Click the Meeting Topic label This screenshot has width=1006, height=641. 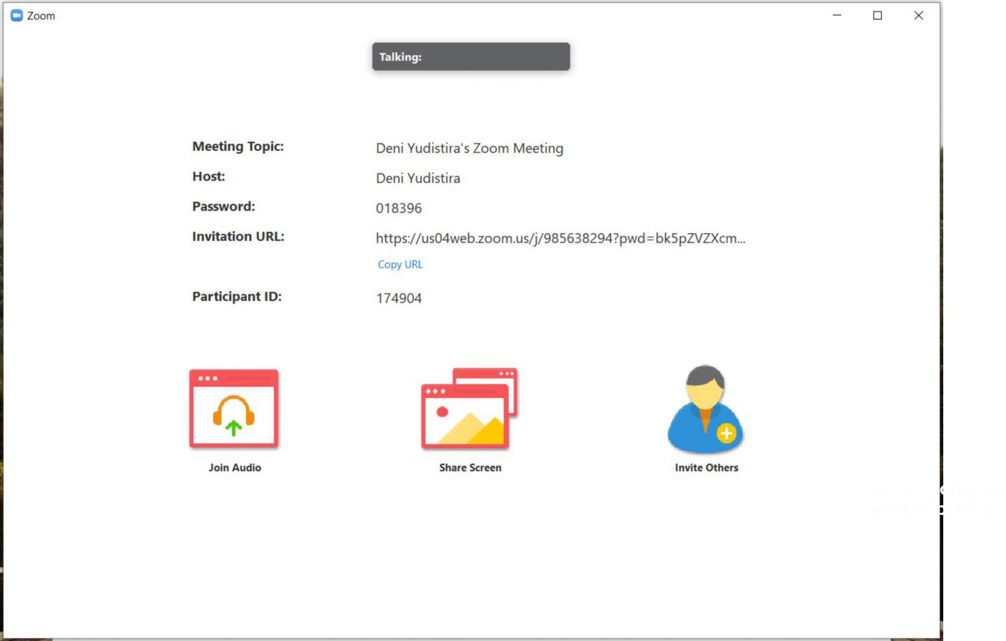(x=238, y=146)
